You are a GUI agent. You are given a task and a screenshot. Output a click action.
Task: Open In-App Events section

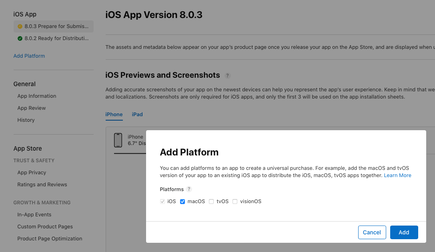coord(34,214)
